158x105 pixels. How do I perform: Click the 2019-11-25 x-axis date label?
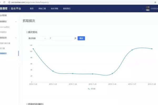92,84
